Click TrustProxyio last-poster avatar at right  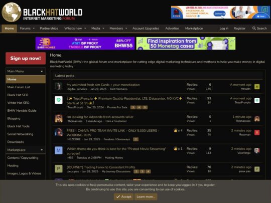[257, 100]
